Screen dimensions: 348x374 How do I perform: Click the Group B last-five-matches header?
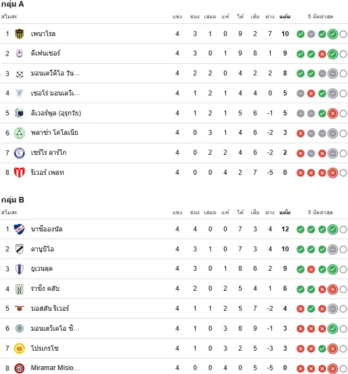[320, 213]
